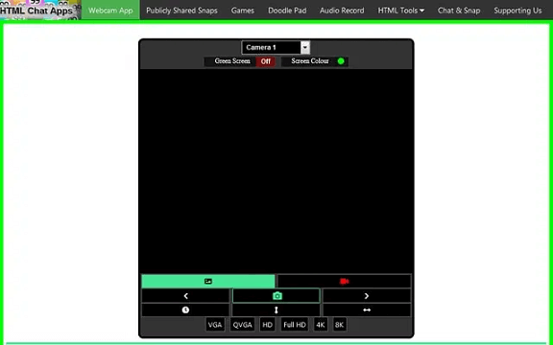Screen dimensions: 553x345
Task: Switch to photo mode with the green image icon
Action: [x=208, y=282]
